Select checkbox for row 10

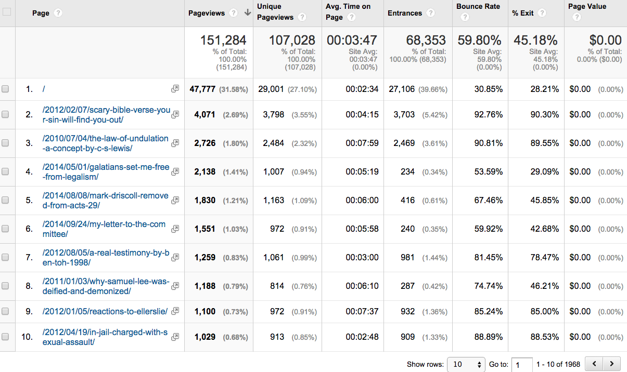tap(5, 337)
